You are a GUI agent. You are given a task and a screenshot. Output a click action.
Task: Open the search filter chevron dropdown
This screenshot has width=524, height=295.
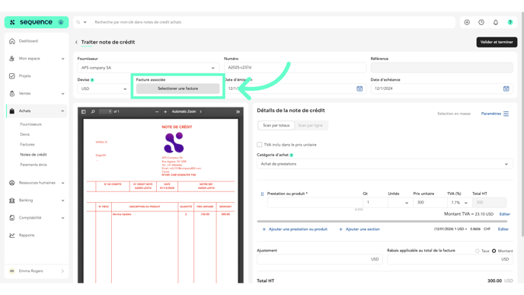[85, 22]
